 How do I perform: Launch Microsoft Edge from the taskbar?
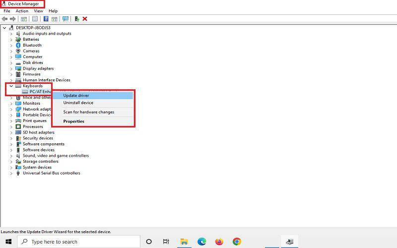(202, 242)
